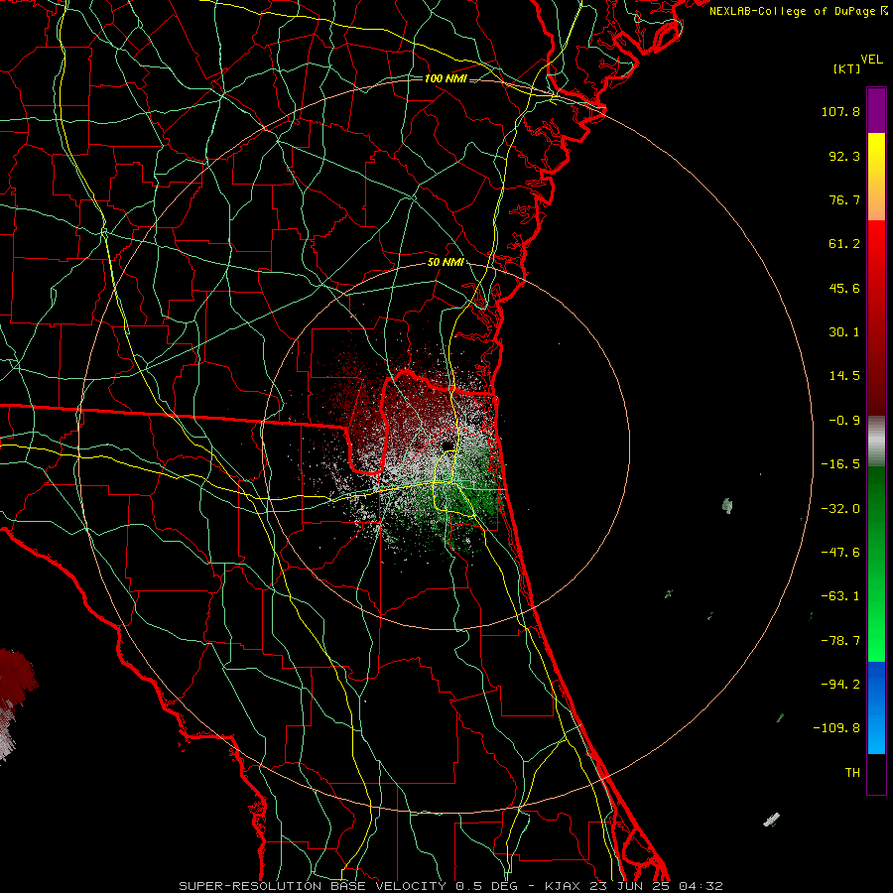
Task: Click the -94.2 legend value
Action: 840,685
